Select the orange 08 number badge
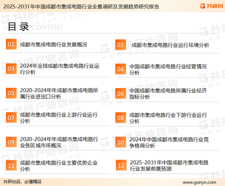The image size is (225, 186). [x=121, y=118]
